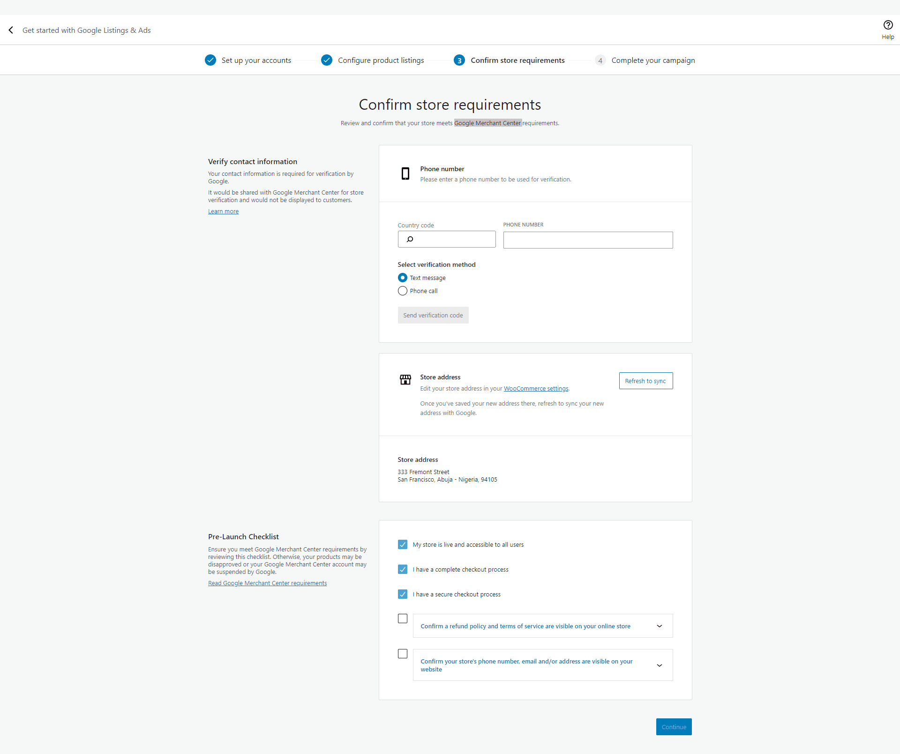Click the back arrow beside Get started heading
This screenshot has width=900, height=754.
coord(11,30)
